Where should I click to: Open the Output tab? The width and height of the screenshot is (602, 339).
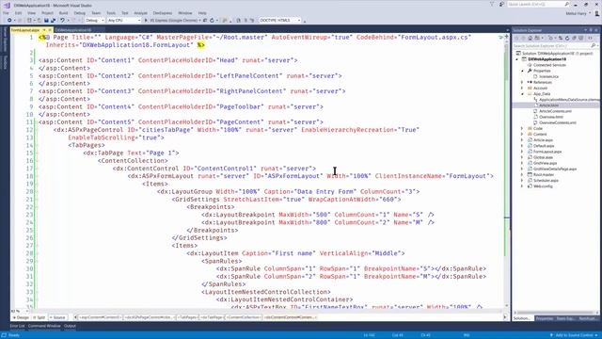click(70, 326)
